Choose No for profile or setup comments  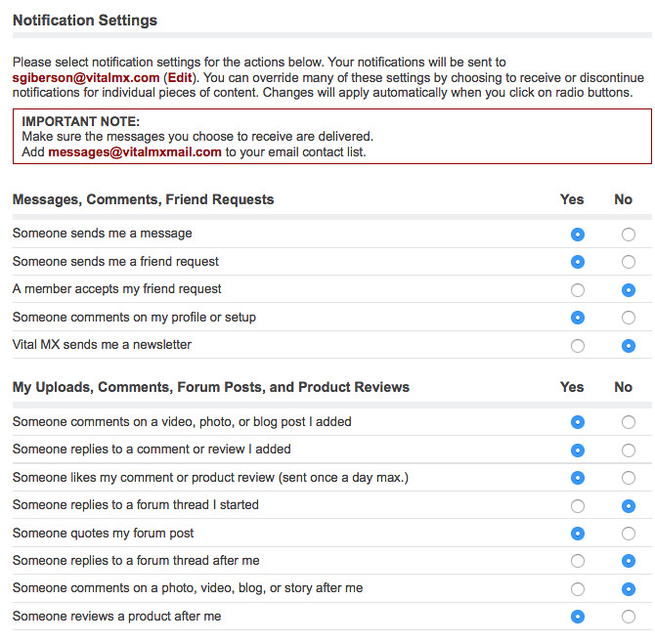pyautogui.click(x=628, y=318)
